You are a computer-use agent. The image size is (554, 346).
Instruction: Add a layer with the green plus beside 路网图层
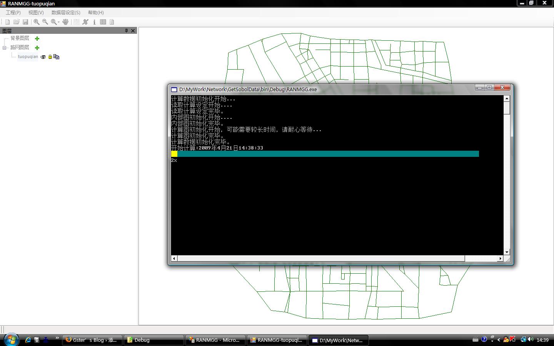(37, 48)
